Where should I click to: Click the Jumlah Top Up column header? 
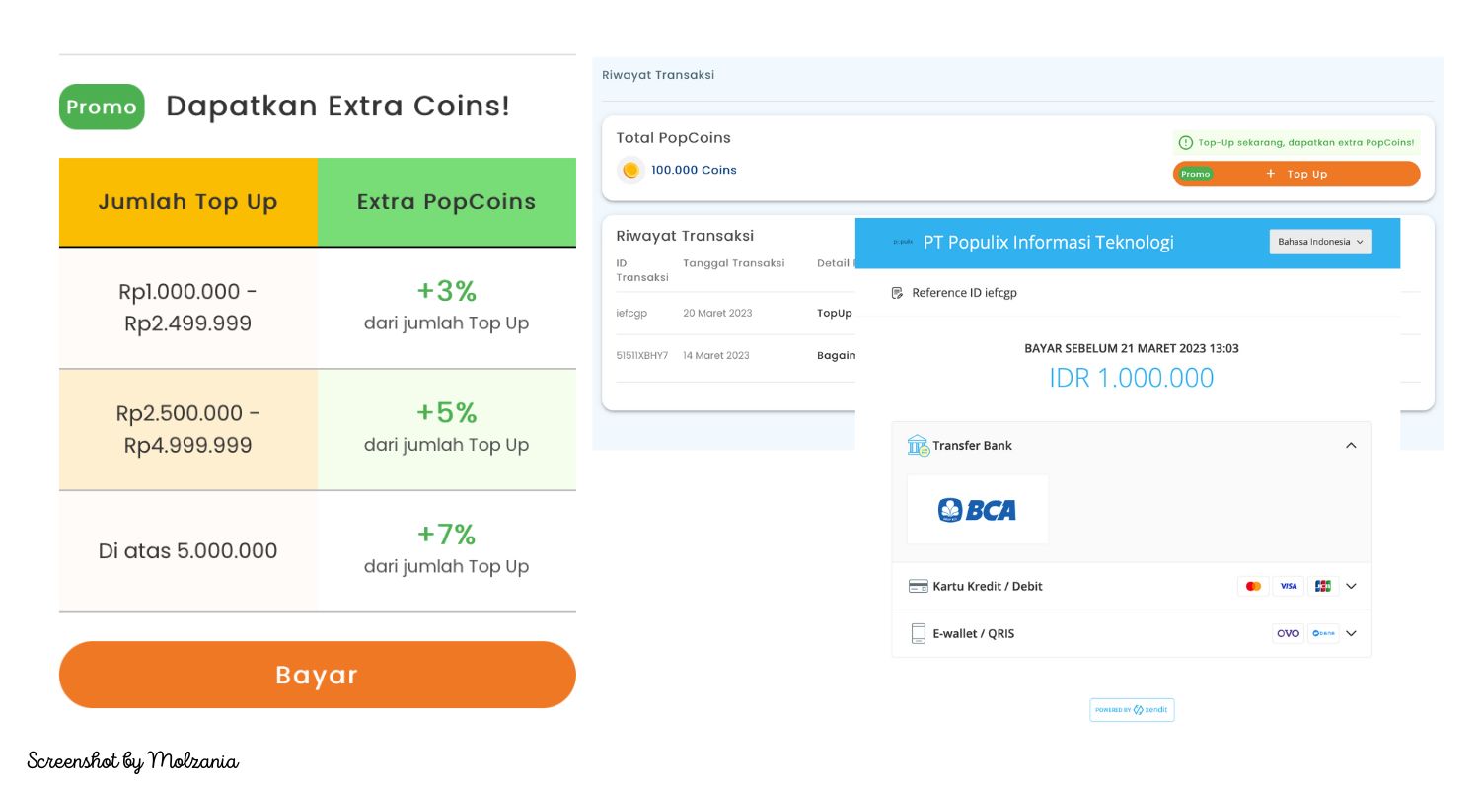[x=188, y=202]
